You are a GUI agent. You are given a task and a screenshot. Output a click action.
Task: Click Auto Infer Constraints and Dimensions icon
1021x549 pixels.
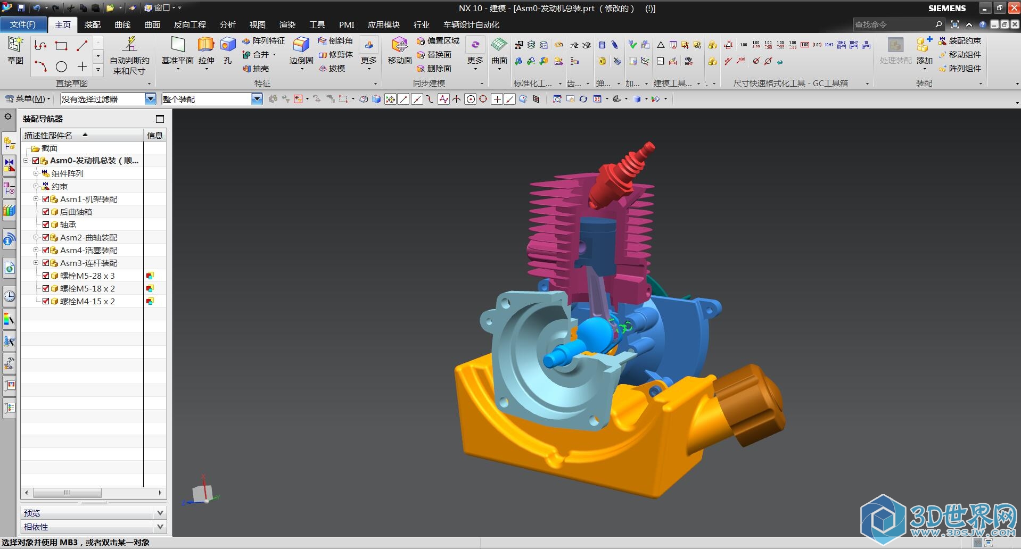point(129,44)
